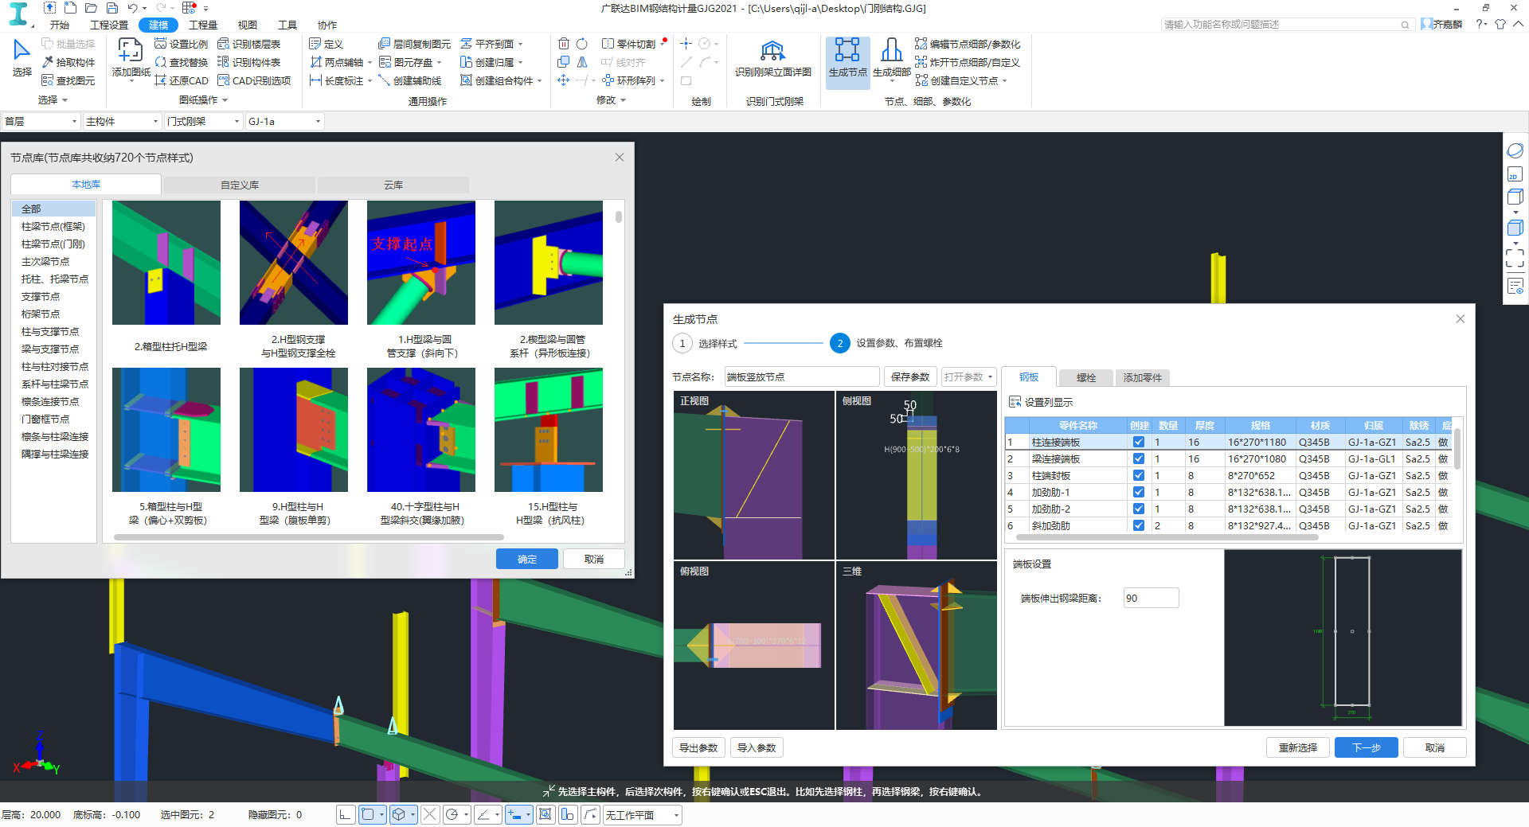Toggle 创建 checkbox for 斜加劲肋 row
The width and height of the screenshot is (1529, 827).
coord(1139,526)
